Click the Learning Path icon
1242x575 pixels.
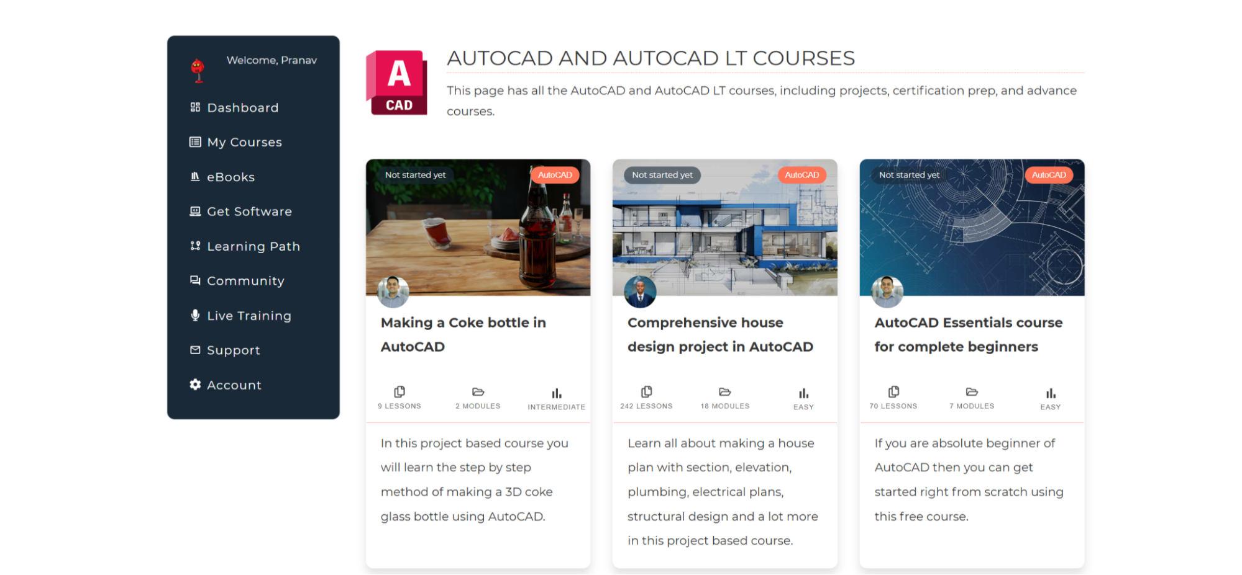[x=195, y=246]
